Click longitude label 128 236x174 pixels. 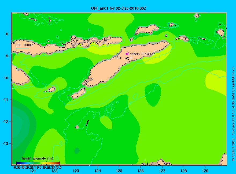[x=184, y=171]
